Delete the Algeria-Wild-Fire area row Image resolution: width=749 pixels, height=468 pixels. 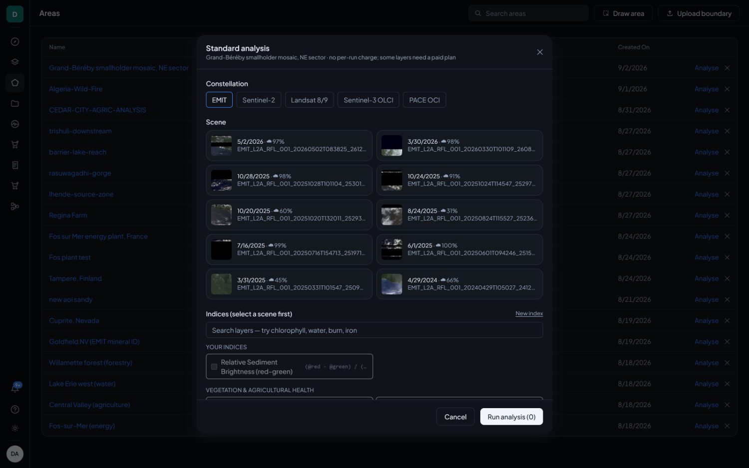[x=727, y=89]
